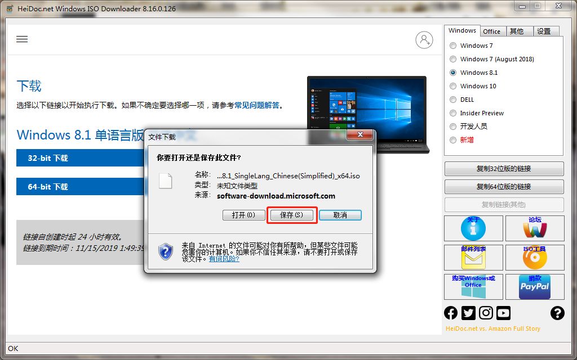Image resolution: width=577 pixels, height=360 pixels.
Task: Click the link expiry time 11/15/2019 text
Action: pyautogui.click(x=83, y=248)
